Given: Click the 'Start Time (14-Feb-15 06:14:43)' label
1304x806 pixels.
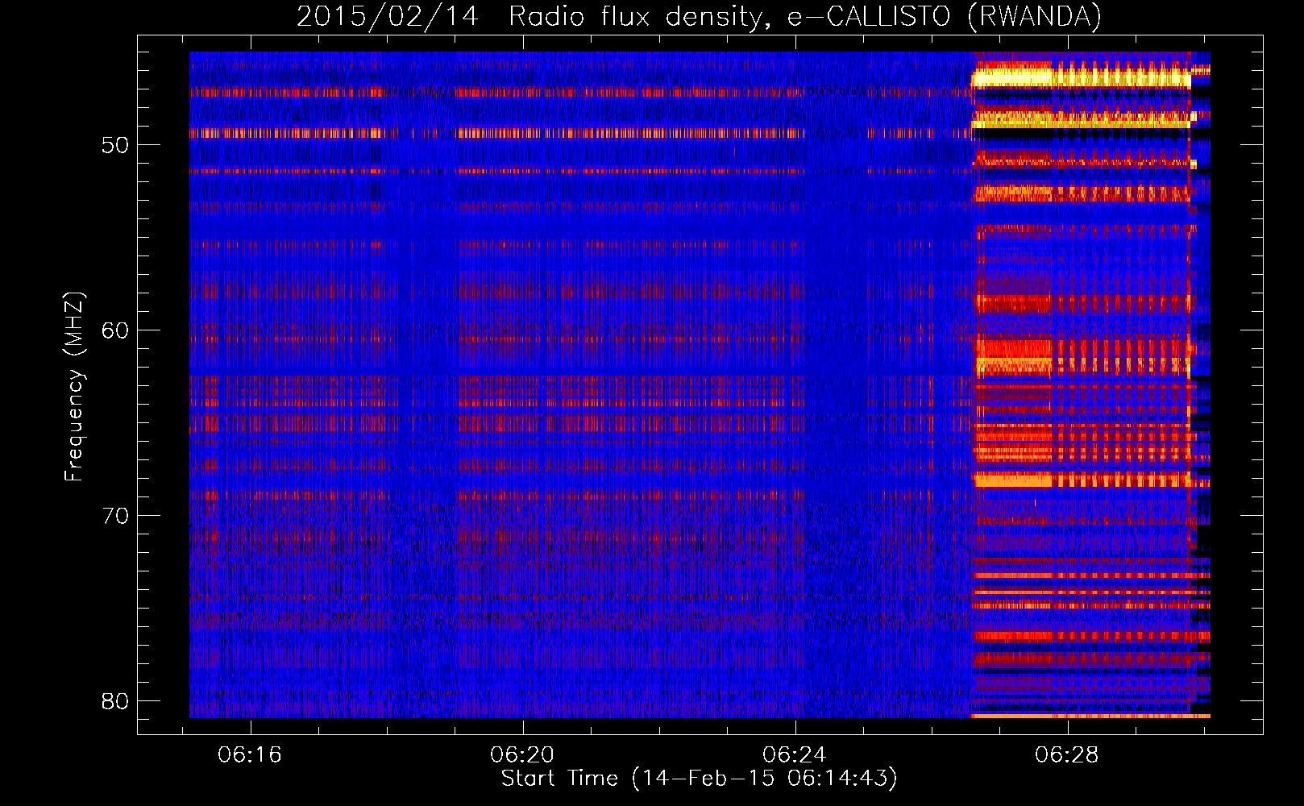Looking at the screenshot, I should coord(699,779).
